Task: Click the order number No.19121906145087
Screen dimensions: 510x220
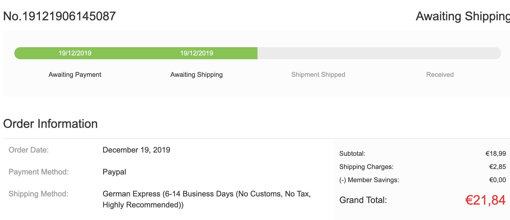Action: (x=59, y=16)
